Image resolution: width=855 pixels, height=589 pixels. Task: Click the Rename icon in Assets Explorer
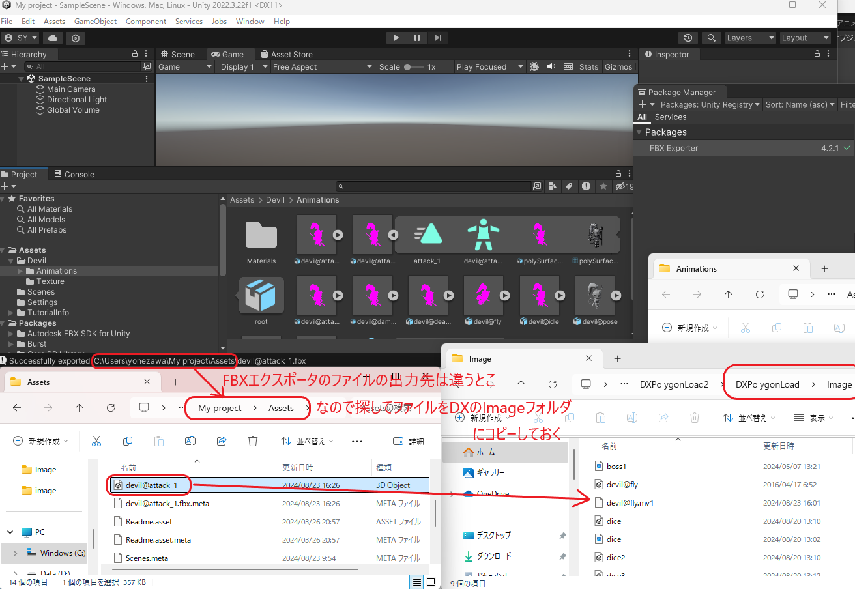190,441
